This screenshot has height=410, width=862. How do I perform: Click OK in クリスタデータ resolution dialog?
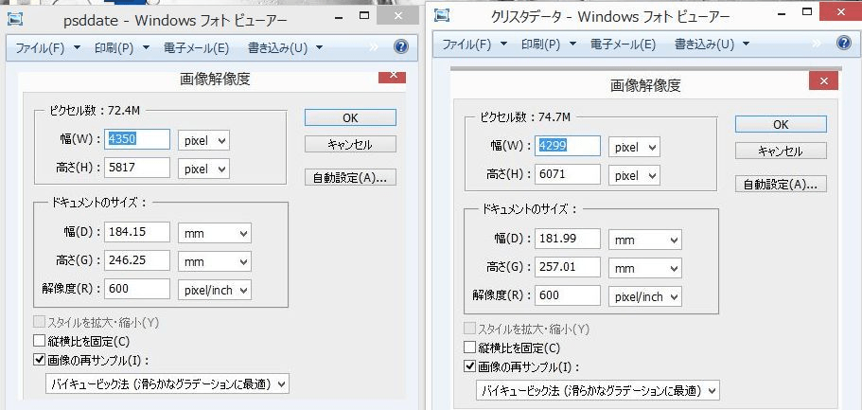781,124
